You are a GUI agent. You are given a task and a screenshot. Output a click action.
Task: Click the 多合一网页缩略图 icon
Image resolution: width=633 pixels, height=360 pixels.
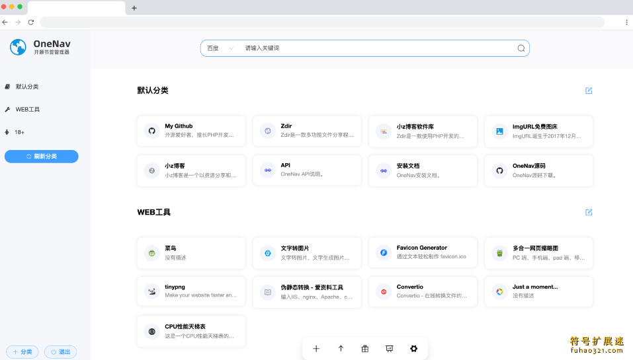tap(499, 253)
